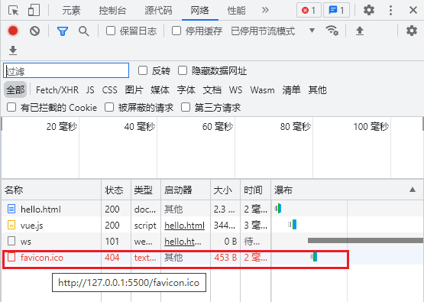Check the 第三方请求 checkbox
The image size is (424, 302).
[x=186, y=107]
